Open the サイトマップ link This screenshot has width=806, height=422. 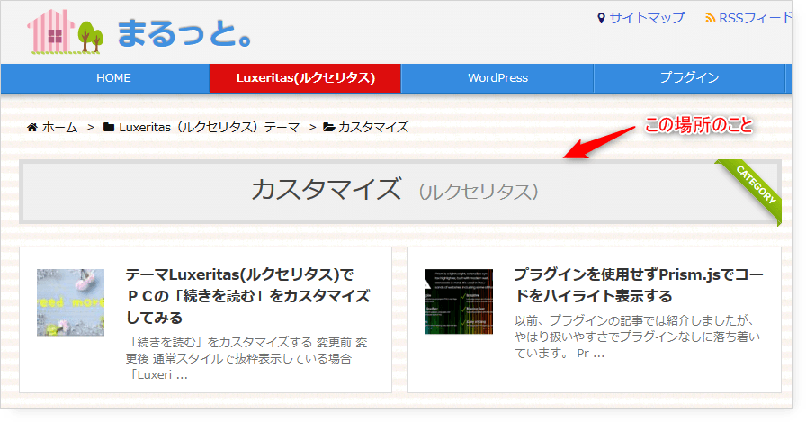click(647, 18)
